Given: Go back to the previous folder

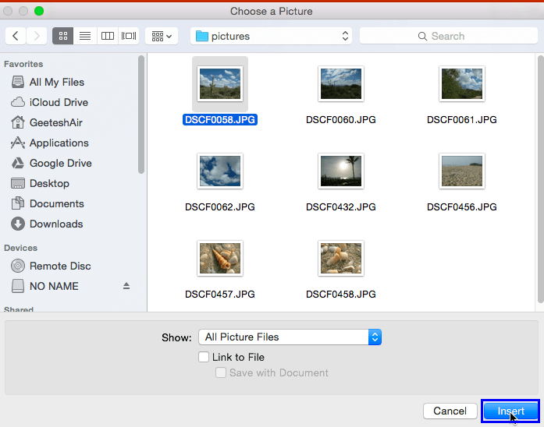Looking at the screenshot, I should click(16, 36).
